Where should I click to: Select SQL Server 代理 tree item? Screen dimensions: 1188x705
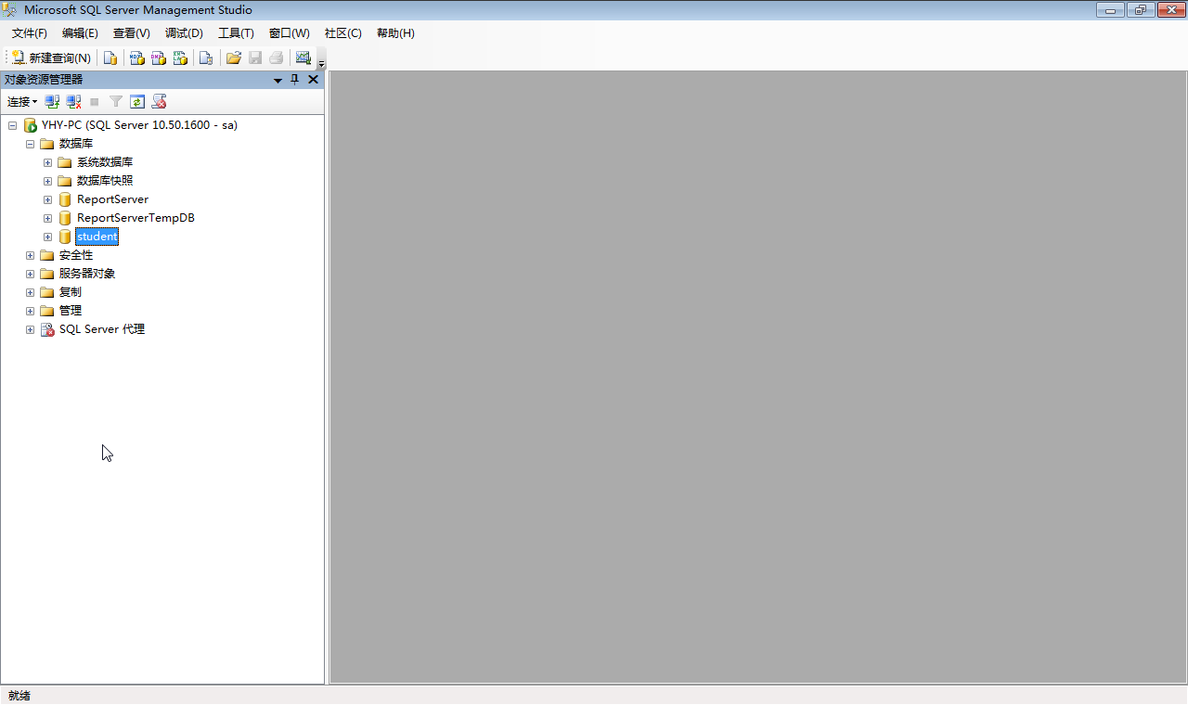102,329
